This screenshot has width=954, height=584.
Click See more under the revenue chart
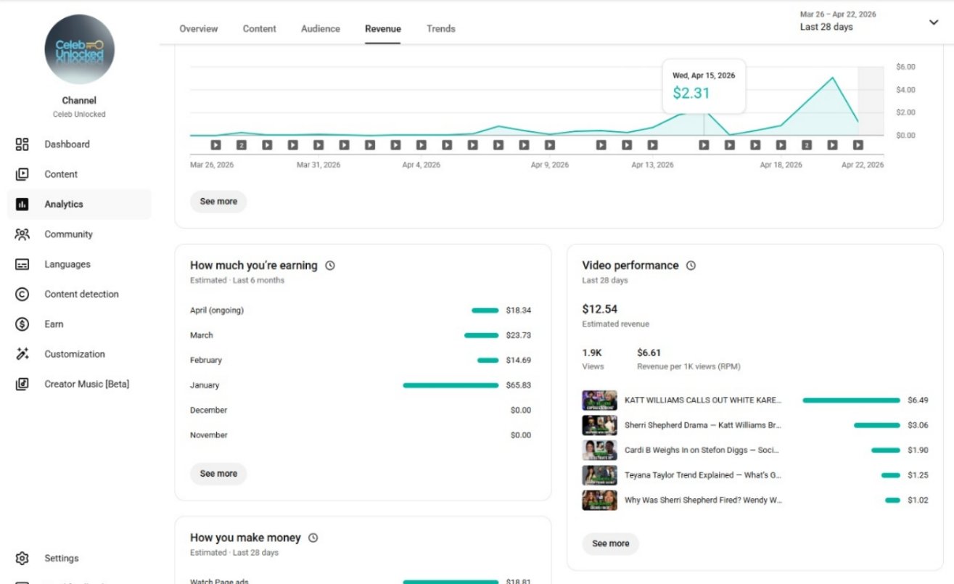(x=218, y=202)
